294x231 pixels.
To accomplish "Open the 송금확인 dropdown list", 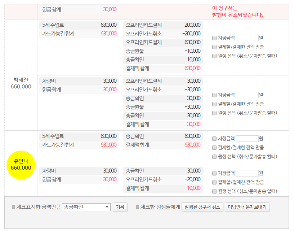I will point(86,207).
